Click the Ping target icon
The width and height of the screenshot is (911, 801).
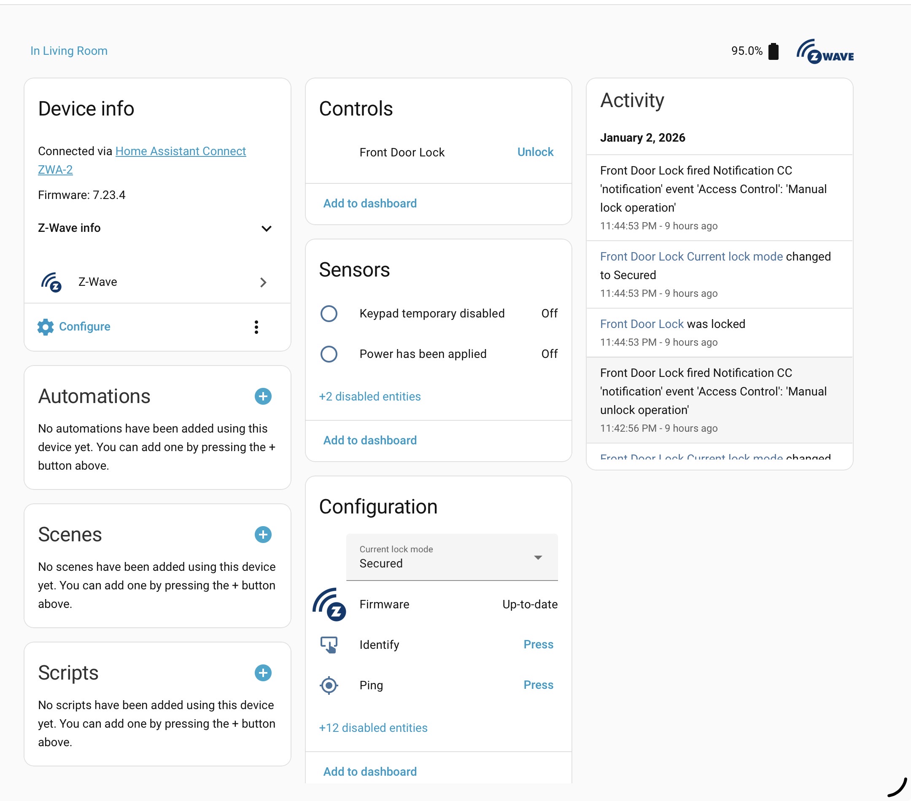329,685
